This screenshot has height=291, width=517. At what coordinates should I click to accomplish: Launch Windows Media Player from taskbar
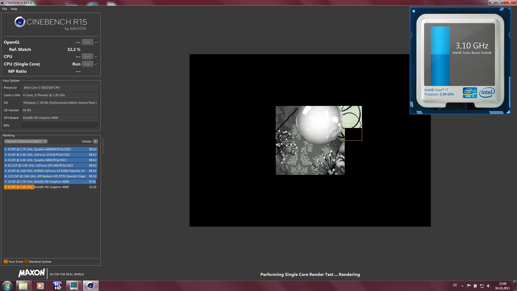[40, 286]
